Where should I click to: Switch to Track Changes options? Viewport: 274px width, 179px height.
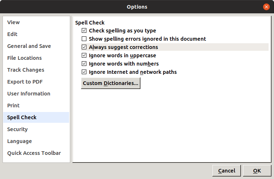[26, 70]
